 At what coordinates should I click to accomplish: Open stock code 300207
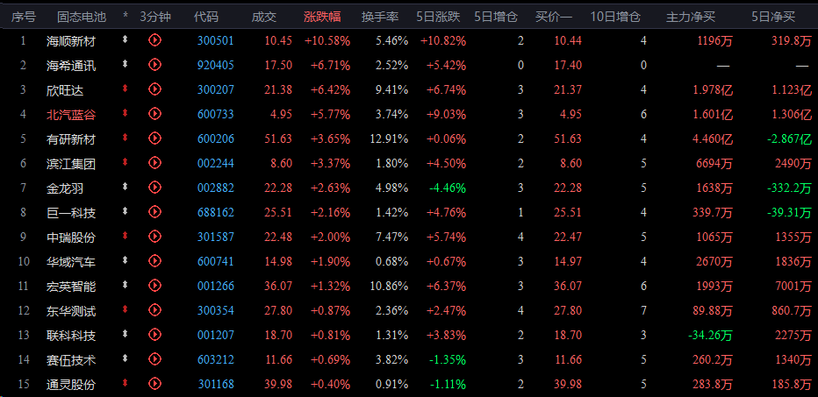point(215,89)
